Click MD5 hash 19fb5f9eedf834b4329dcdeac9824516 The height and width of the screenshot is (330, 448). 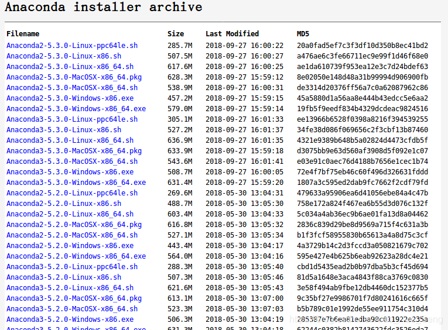[x=362, y=109]
